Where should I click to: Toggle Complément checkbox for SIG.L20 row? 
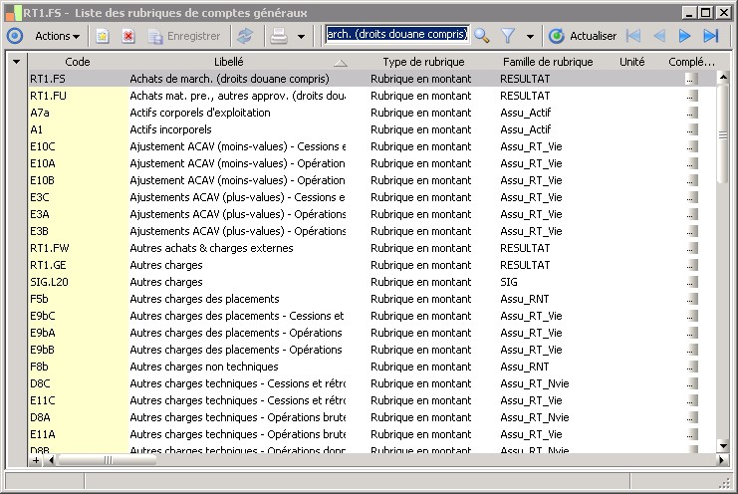(x=692, y=282)
